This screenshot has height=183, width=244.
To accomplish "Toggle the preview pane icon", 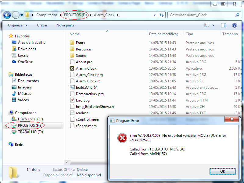I will point(224,25).
